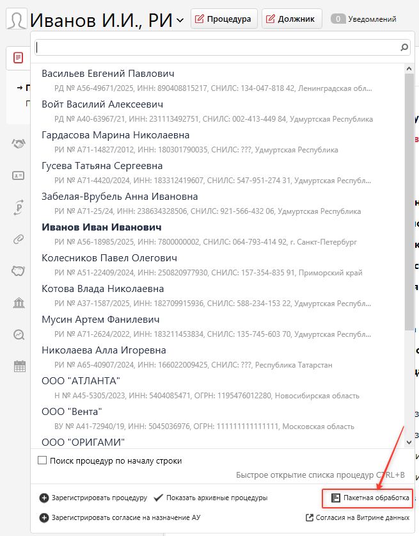Click the search magnifier in procedure search

(x=404, y=47)
